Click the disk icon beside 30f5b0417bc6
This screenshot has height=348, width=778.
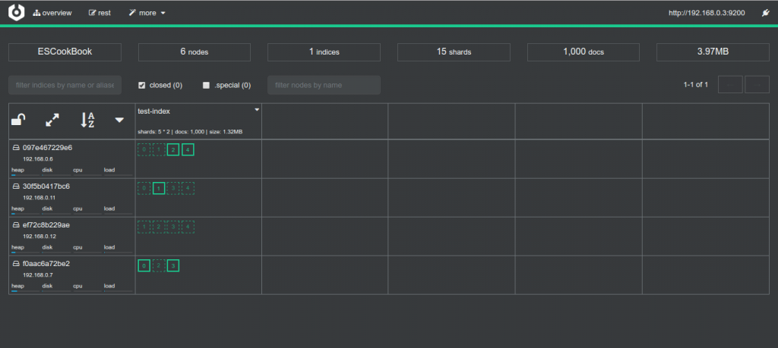point(16,186)
